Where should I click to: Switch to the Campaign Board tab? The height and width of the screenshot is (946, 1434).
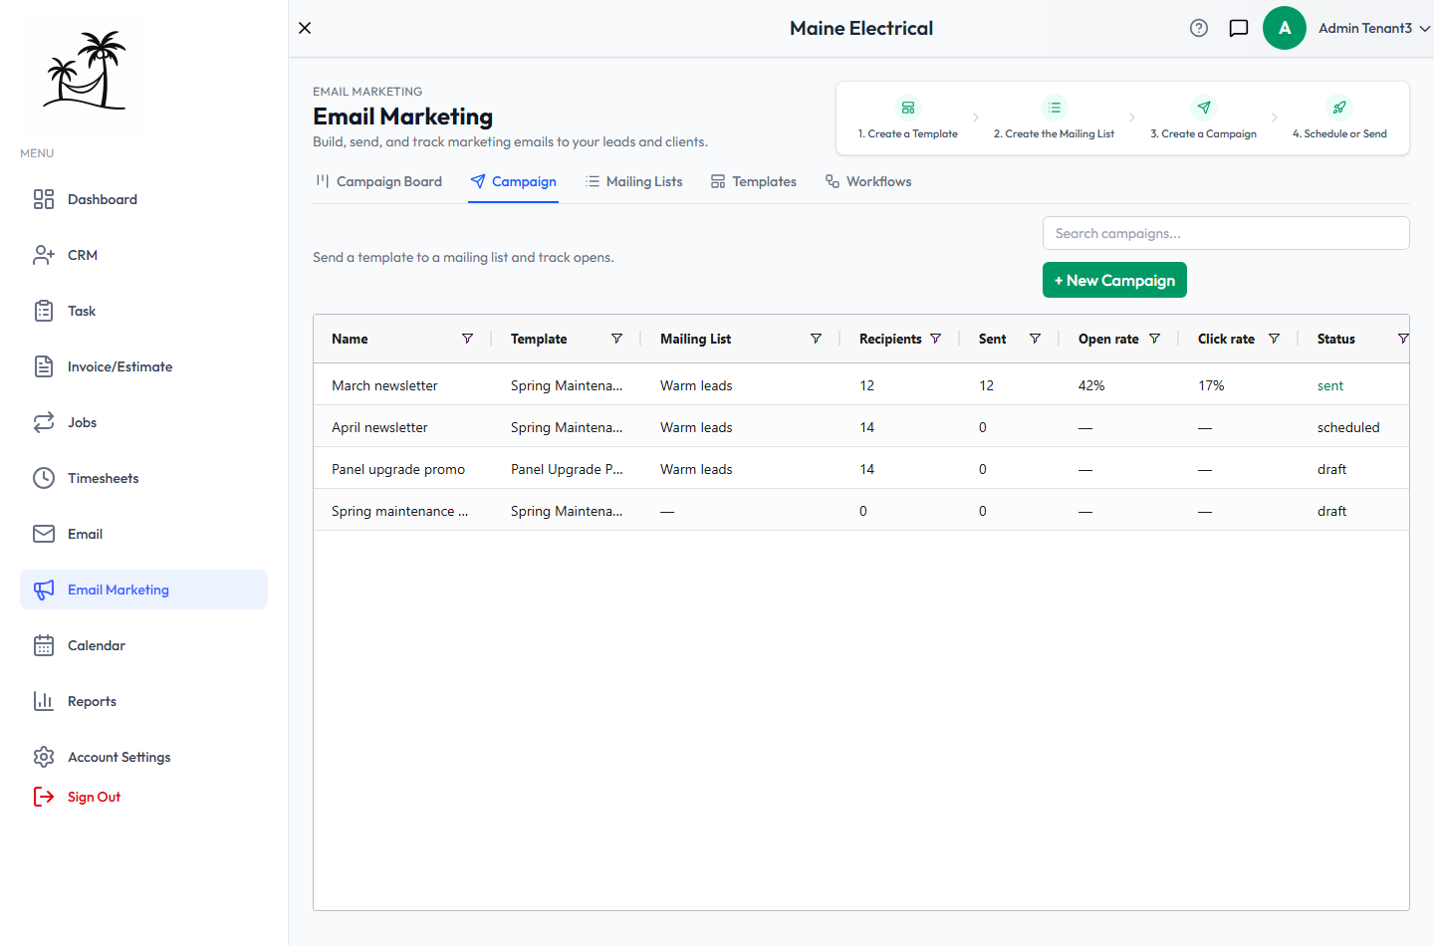click(x=378, y=181)
